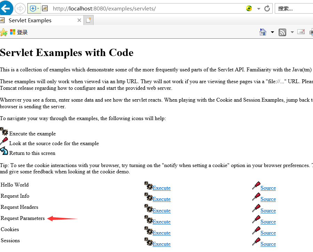This screenshot has width=313, height=252.
Task: View Source for Request Parameters
Action: point(268,222)
